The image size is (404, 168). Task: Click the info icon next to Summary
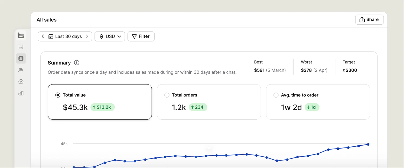pos(77,63)
